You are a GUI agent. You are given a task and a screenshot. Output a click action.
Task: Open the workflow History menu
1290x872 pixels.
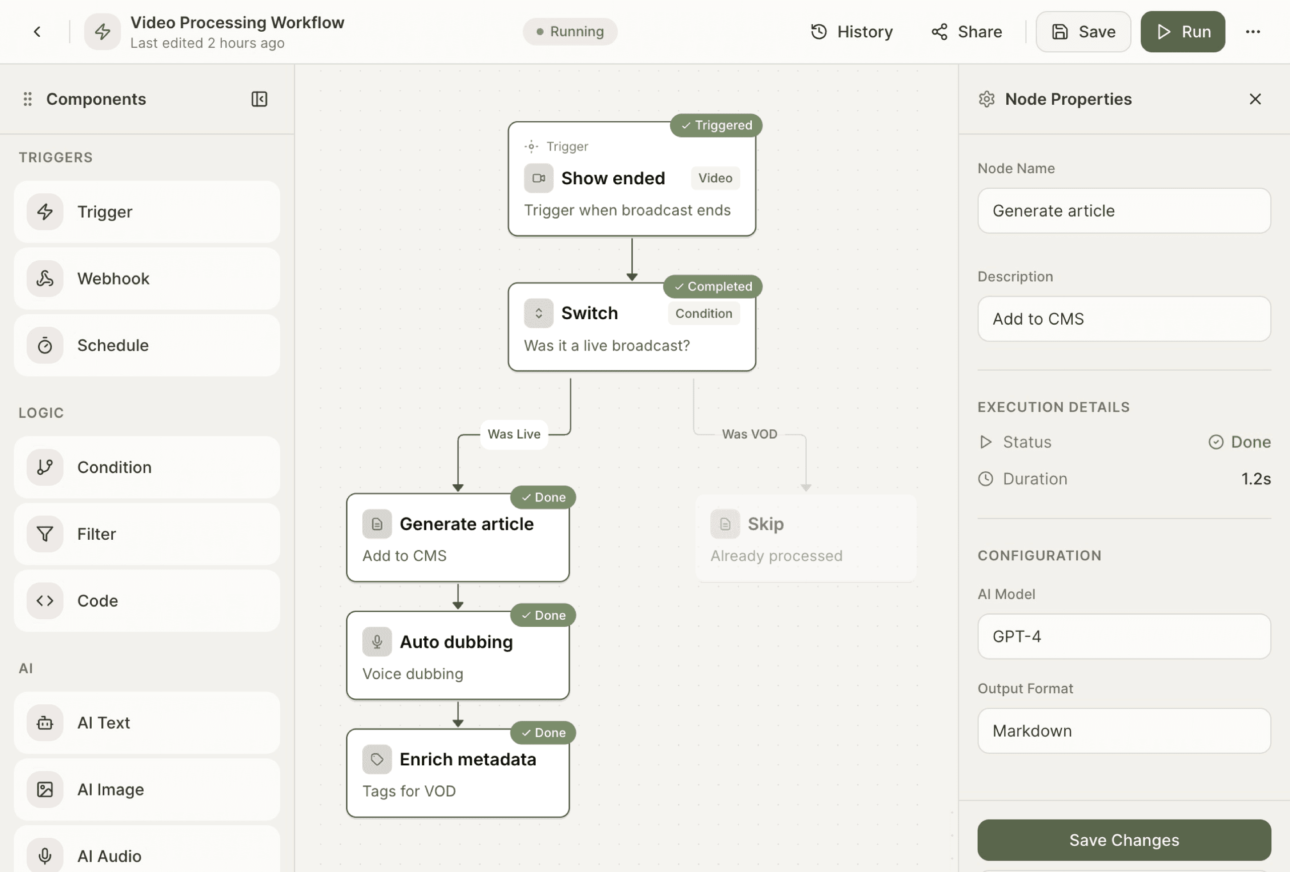[x=852, y=32]
